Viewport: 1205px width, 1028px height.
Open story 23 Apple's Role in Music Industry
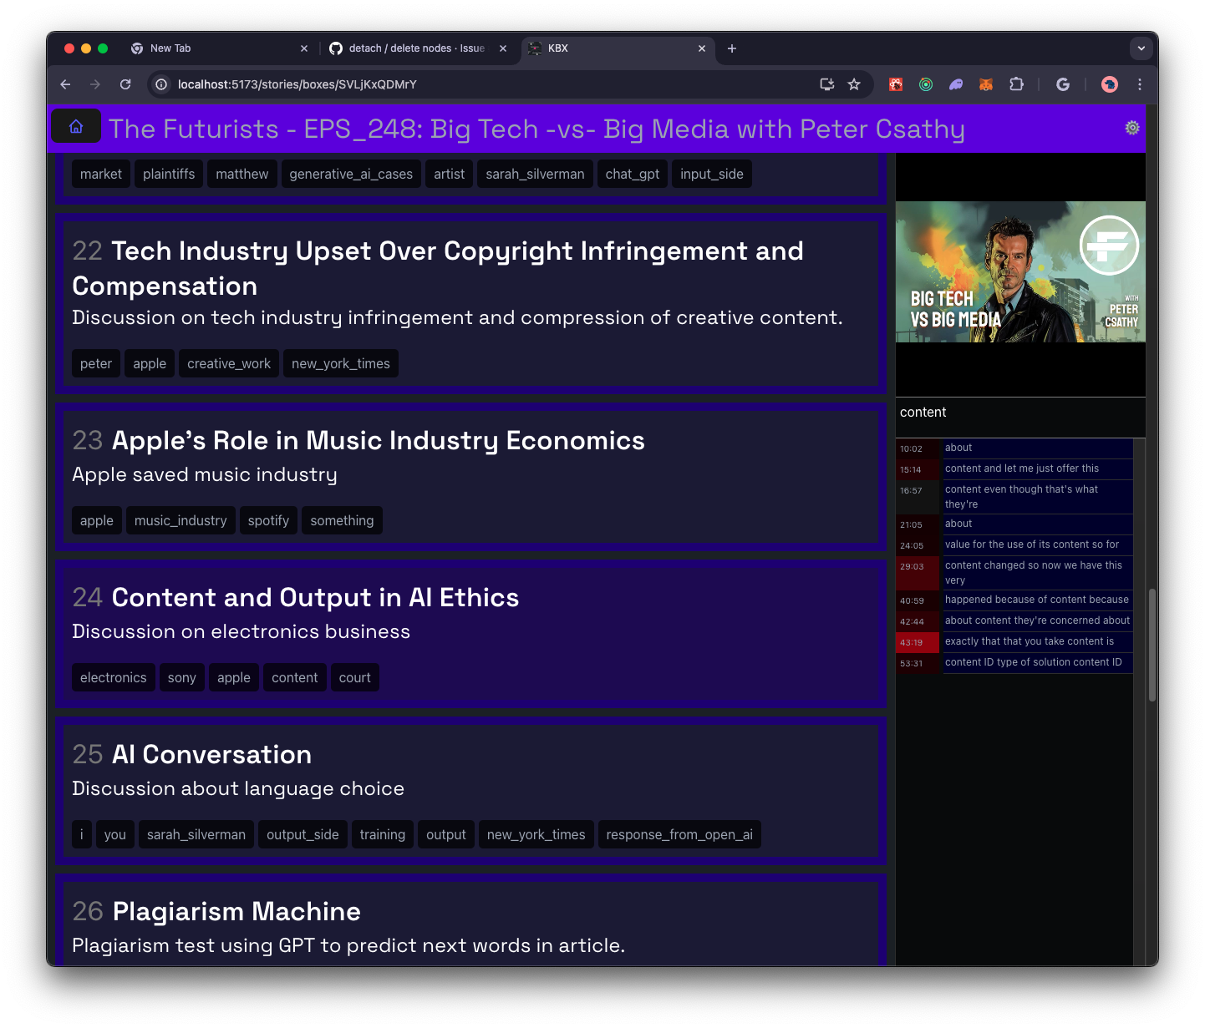tap(470, 477)
